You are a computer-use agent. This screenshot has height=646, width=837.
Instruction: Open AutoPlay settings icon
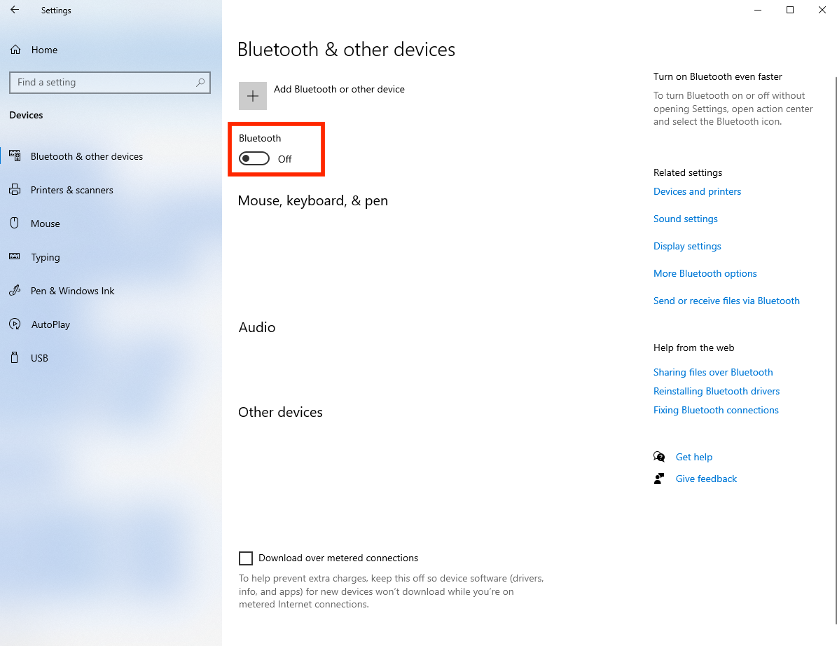pos(15,324)
